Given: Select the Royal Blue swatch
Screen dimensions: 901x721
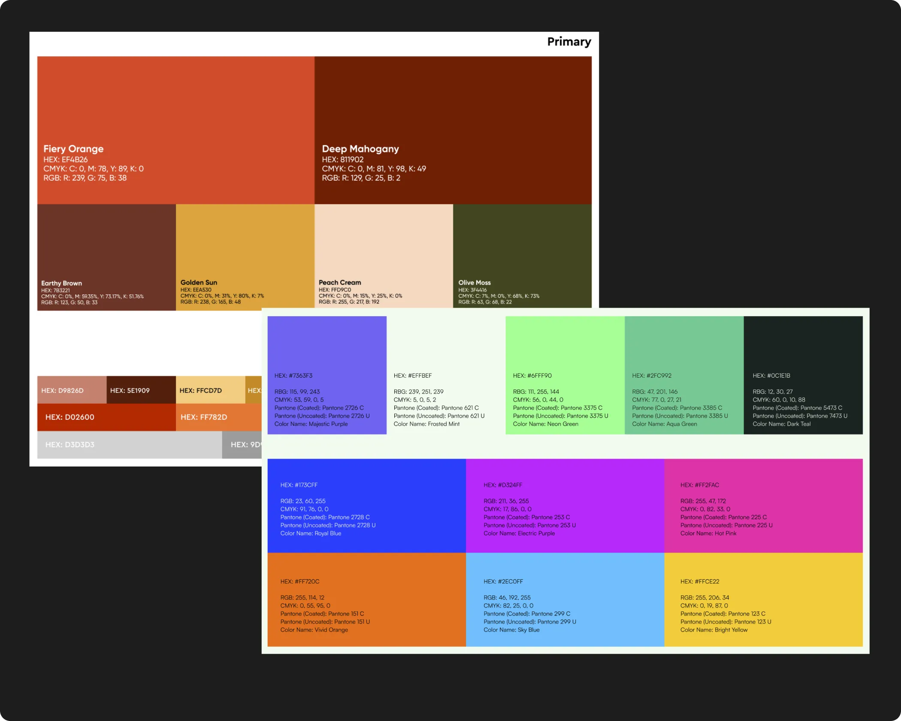Looking at the screenshot, I should 366,506.
